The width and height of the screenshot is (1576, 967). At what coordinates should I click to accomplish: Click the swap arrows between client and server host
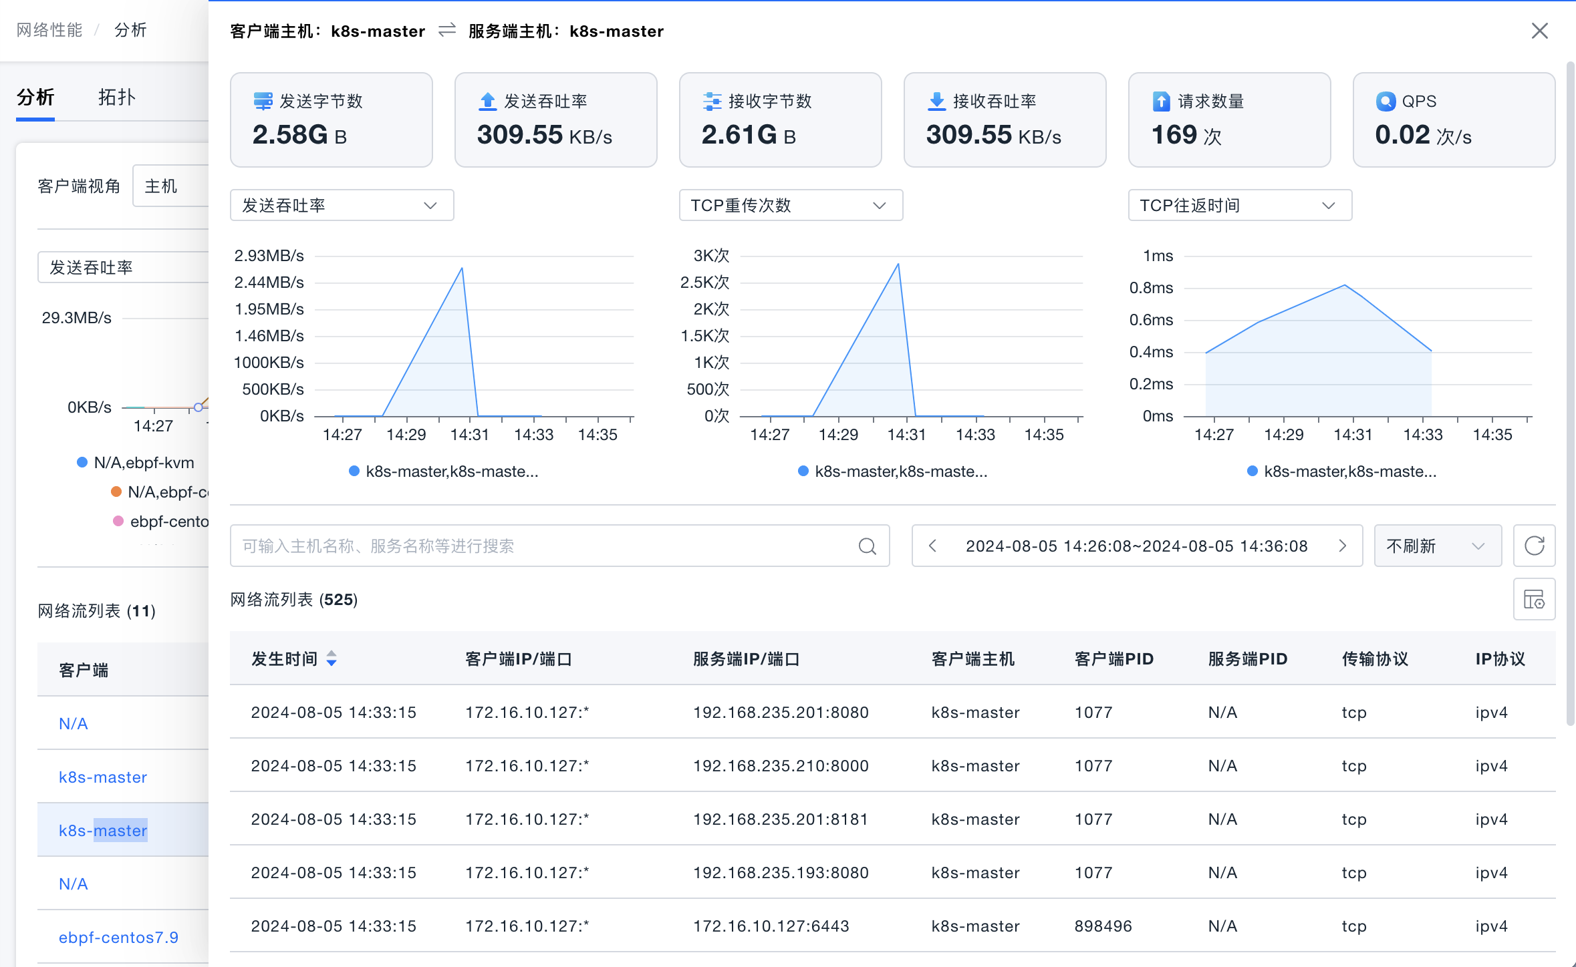tap(446, 31)
